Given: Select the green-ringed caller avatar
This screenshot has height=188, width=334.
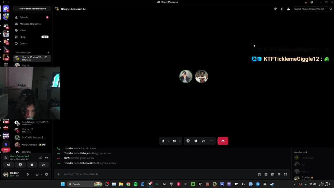Looking at the screenshot, I should (186, 76).
